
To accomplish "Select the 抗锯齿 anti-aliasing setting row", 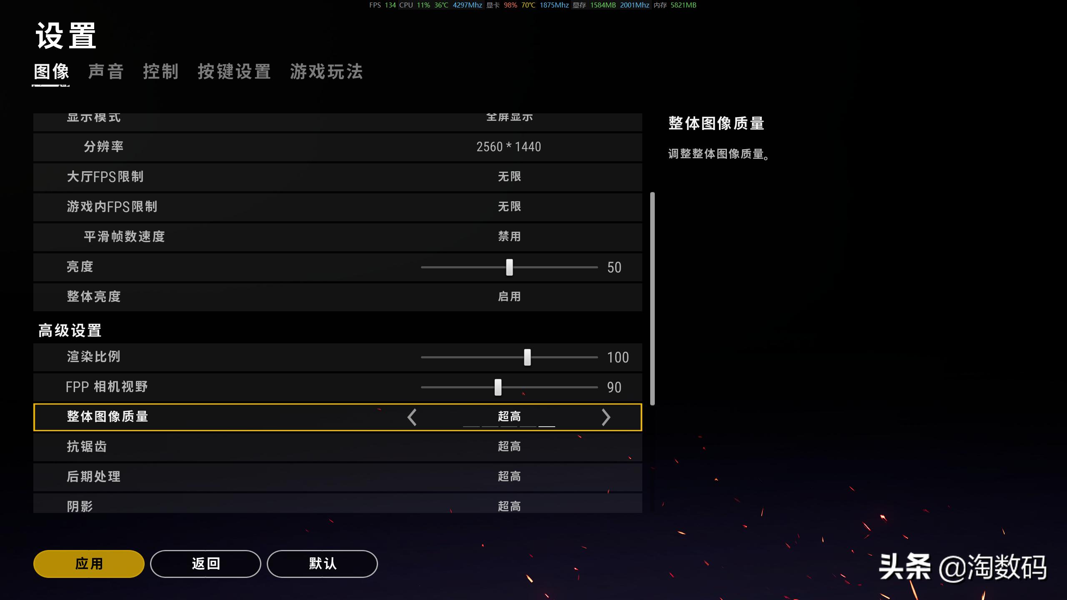I will coord(509,447).
